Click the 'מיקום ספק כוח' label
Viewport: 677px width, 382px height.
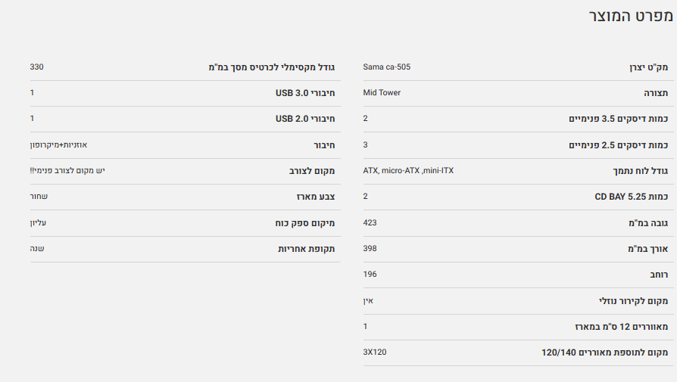coord(304,223)
